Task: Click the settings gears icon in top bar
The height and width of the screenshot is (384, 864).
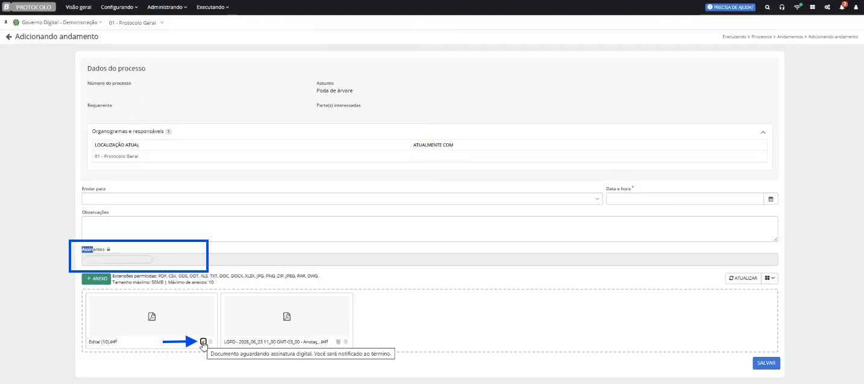Action: (827, 7)
